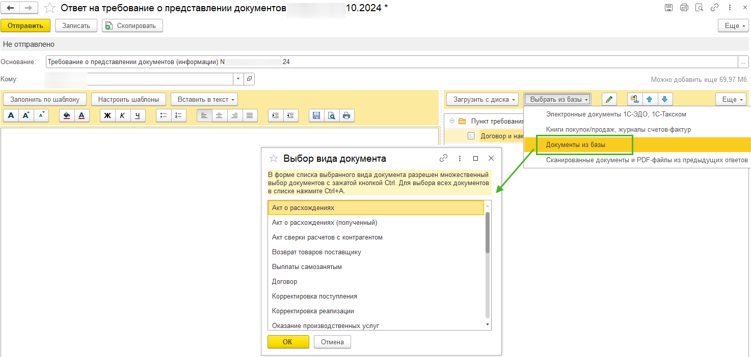Viewport: 751px width, 357px height.
Task: Open Выбрать из базы dropdown
Action: pos(557,99)
